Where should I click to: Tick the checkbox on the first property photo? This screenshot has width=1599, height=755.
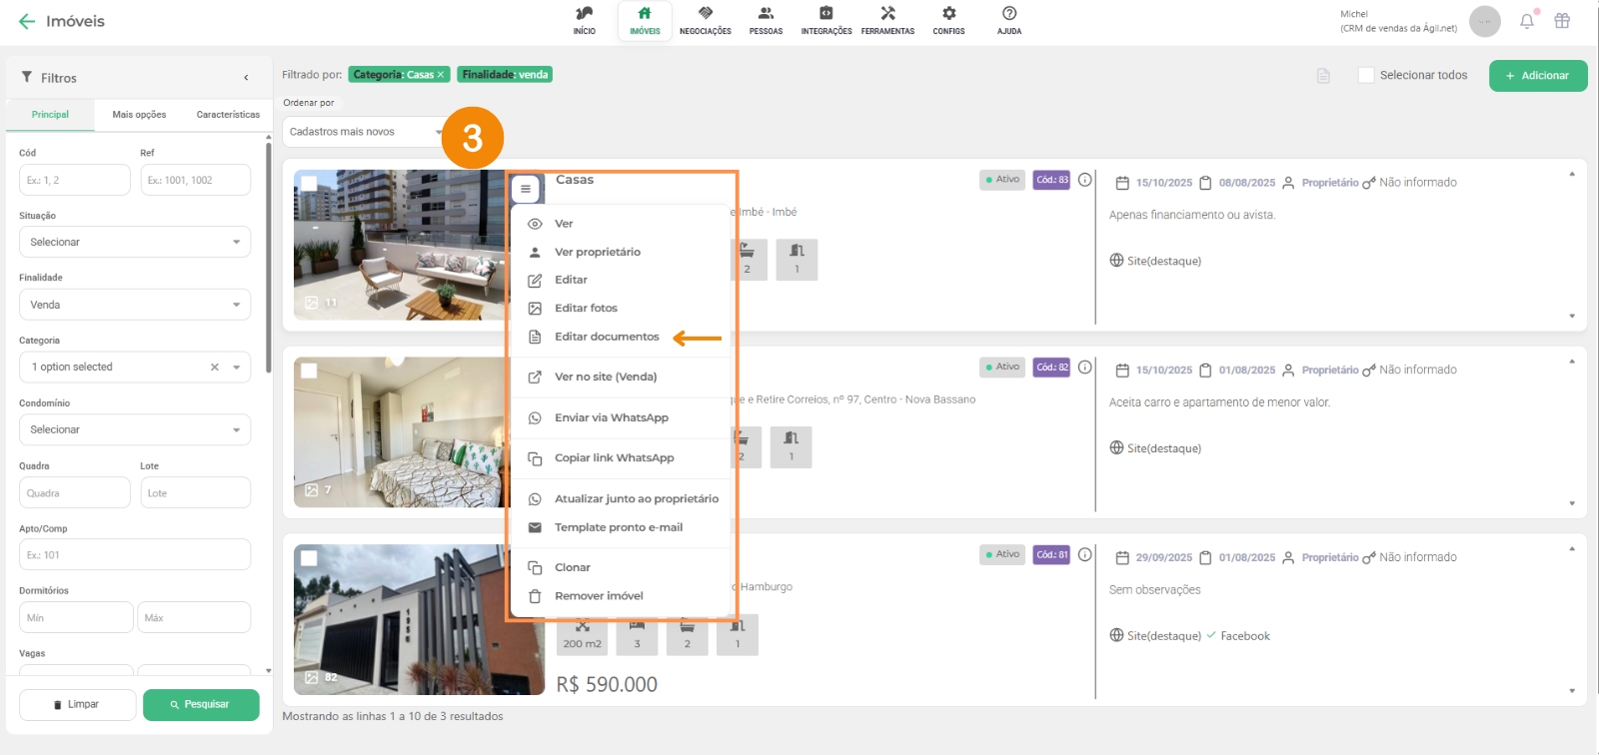tap(310, 184)
